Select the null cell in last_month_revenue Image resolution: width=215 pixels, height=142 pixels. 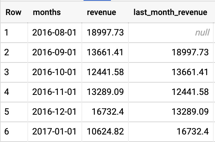(x=202, y=33)
